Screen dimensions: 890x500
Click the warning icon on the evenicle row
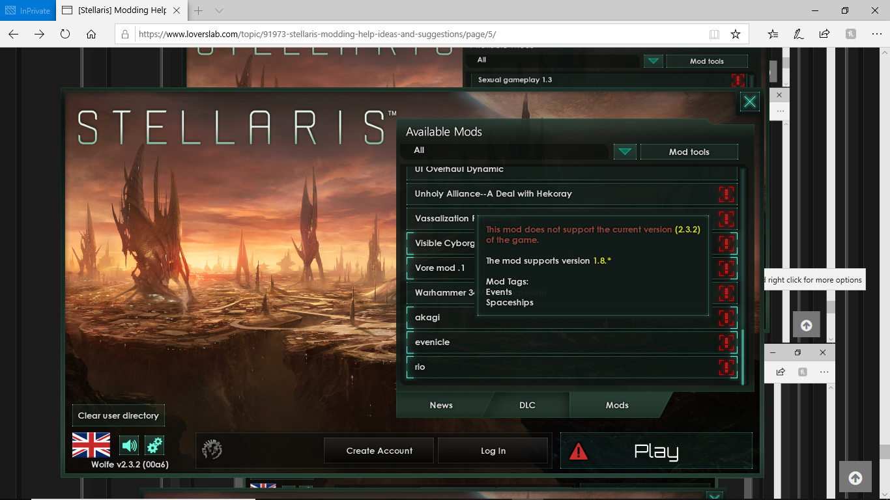coord(726,342)
